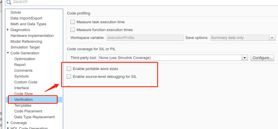Expand the Diagnostics tree node

[x=8, y=30]
